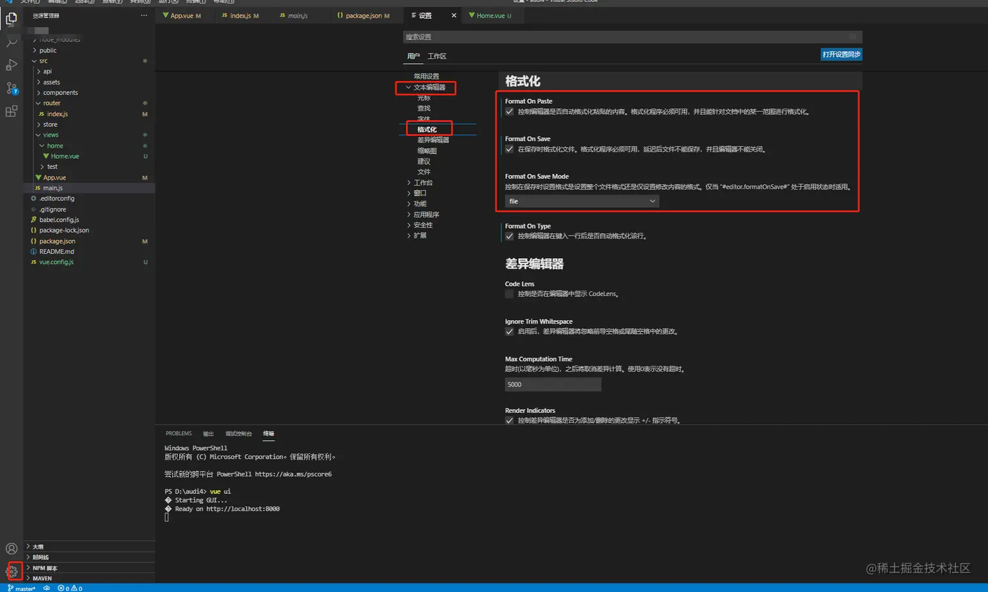Viewport: 988px width, 592px height.
Task: Toggle the Format On Type checkbox
Action: click(x=509, y=236)
